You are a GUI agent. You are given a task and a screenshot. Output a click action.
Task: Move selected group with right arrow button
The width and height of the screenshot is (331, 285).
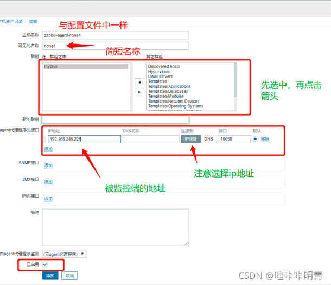click(x=139, y=92)
